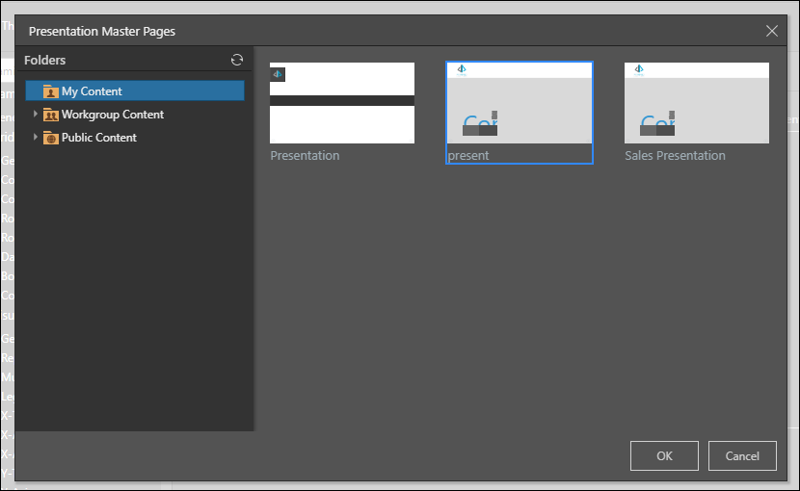Screen dimensions: 800x491
Task: Refresh the Folders list
Action: pos(237,60)
